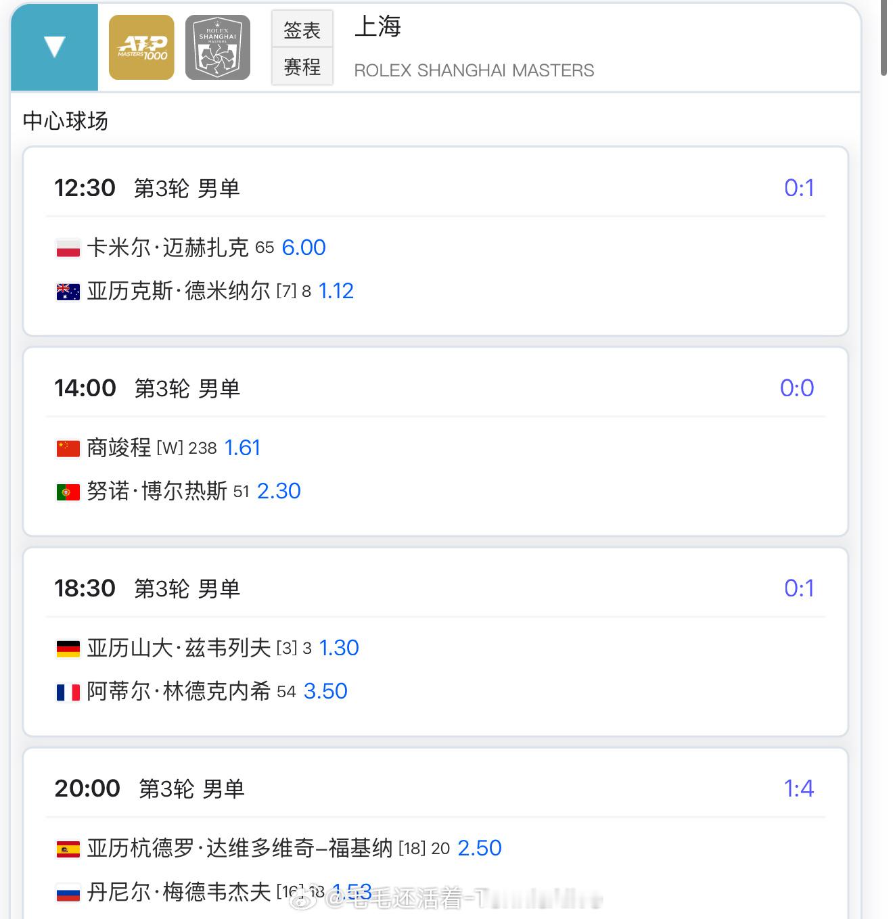This screenshot has height=919, width=893.
Task: Click odds 3.50 for 阿蒂尔·林德克内希
Action: [x=325, y=691]
